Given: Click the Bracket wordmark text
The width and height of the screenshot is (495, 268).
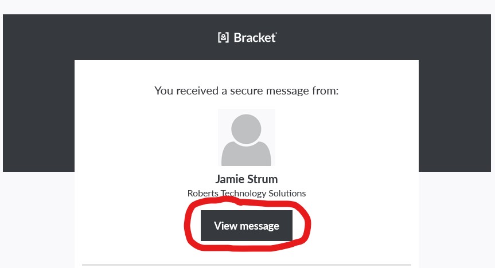Looking at the screenshot, I should (x=255, y=38).
